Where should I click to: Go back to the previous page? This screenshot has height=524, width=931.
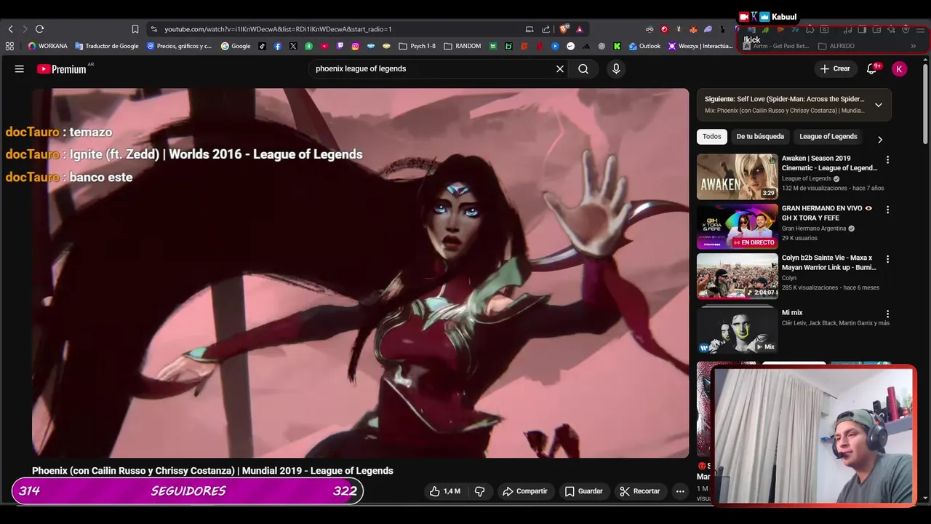[10, 29]
